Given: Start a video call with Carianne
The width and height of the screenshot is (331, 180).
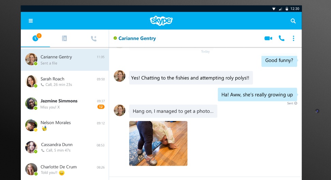Looking at the screenshot, I should [268, 38].
